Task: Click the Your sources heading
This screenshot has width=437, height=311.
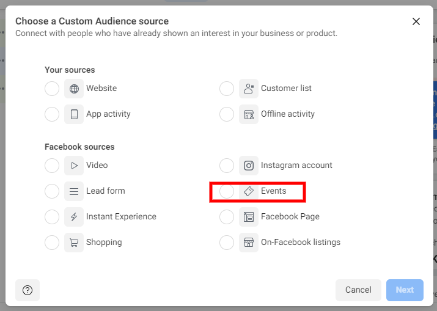Action: [x=70, y=70]
